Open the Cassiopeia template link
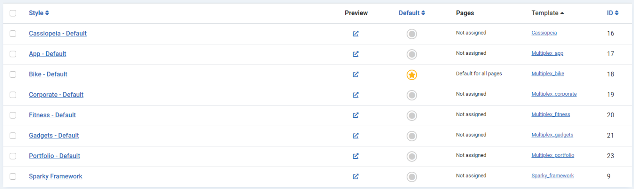Image resolution: width=634 pixels, height=189 pixels. (544, 33)
